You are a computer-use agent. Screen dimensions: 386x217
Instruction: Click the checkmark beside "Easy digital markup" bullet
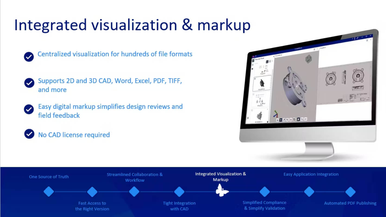pyautogui.click(x=29, y=109)
